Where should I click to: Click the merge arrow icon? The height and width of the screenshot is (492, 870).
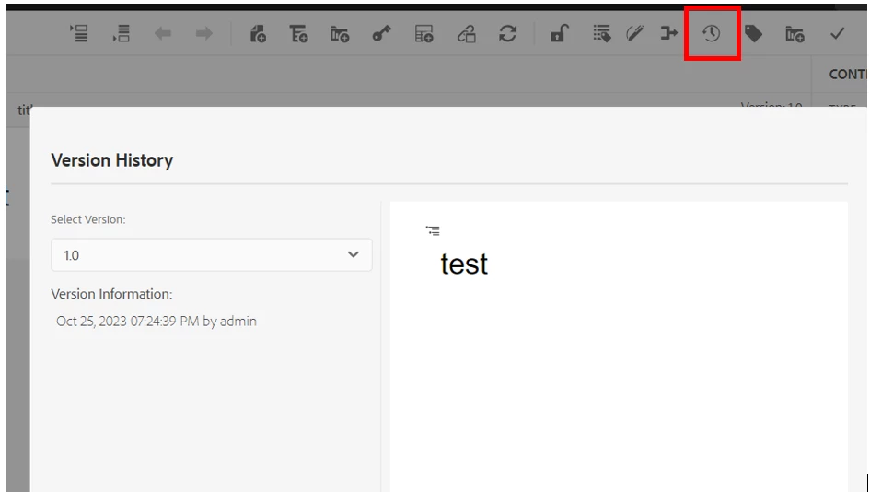coord(668,34)
